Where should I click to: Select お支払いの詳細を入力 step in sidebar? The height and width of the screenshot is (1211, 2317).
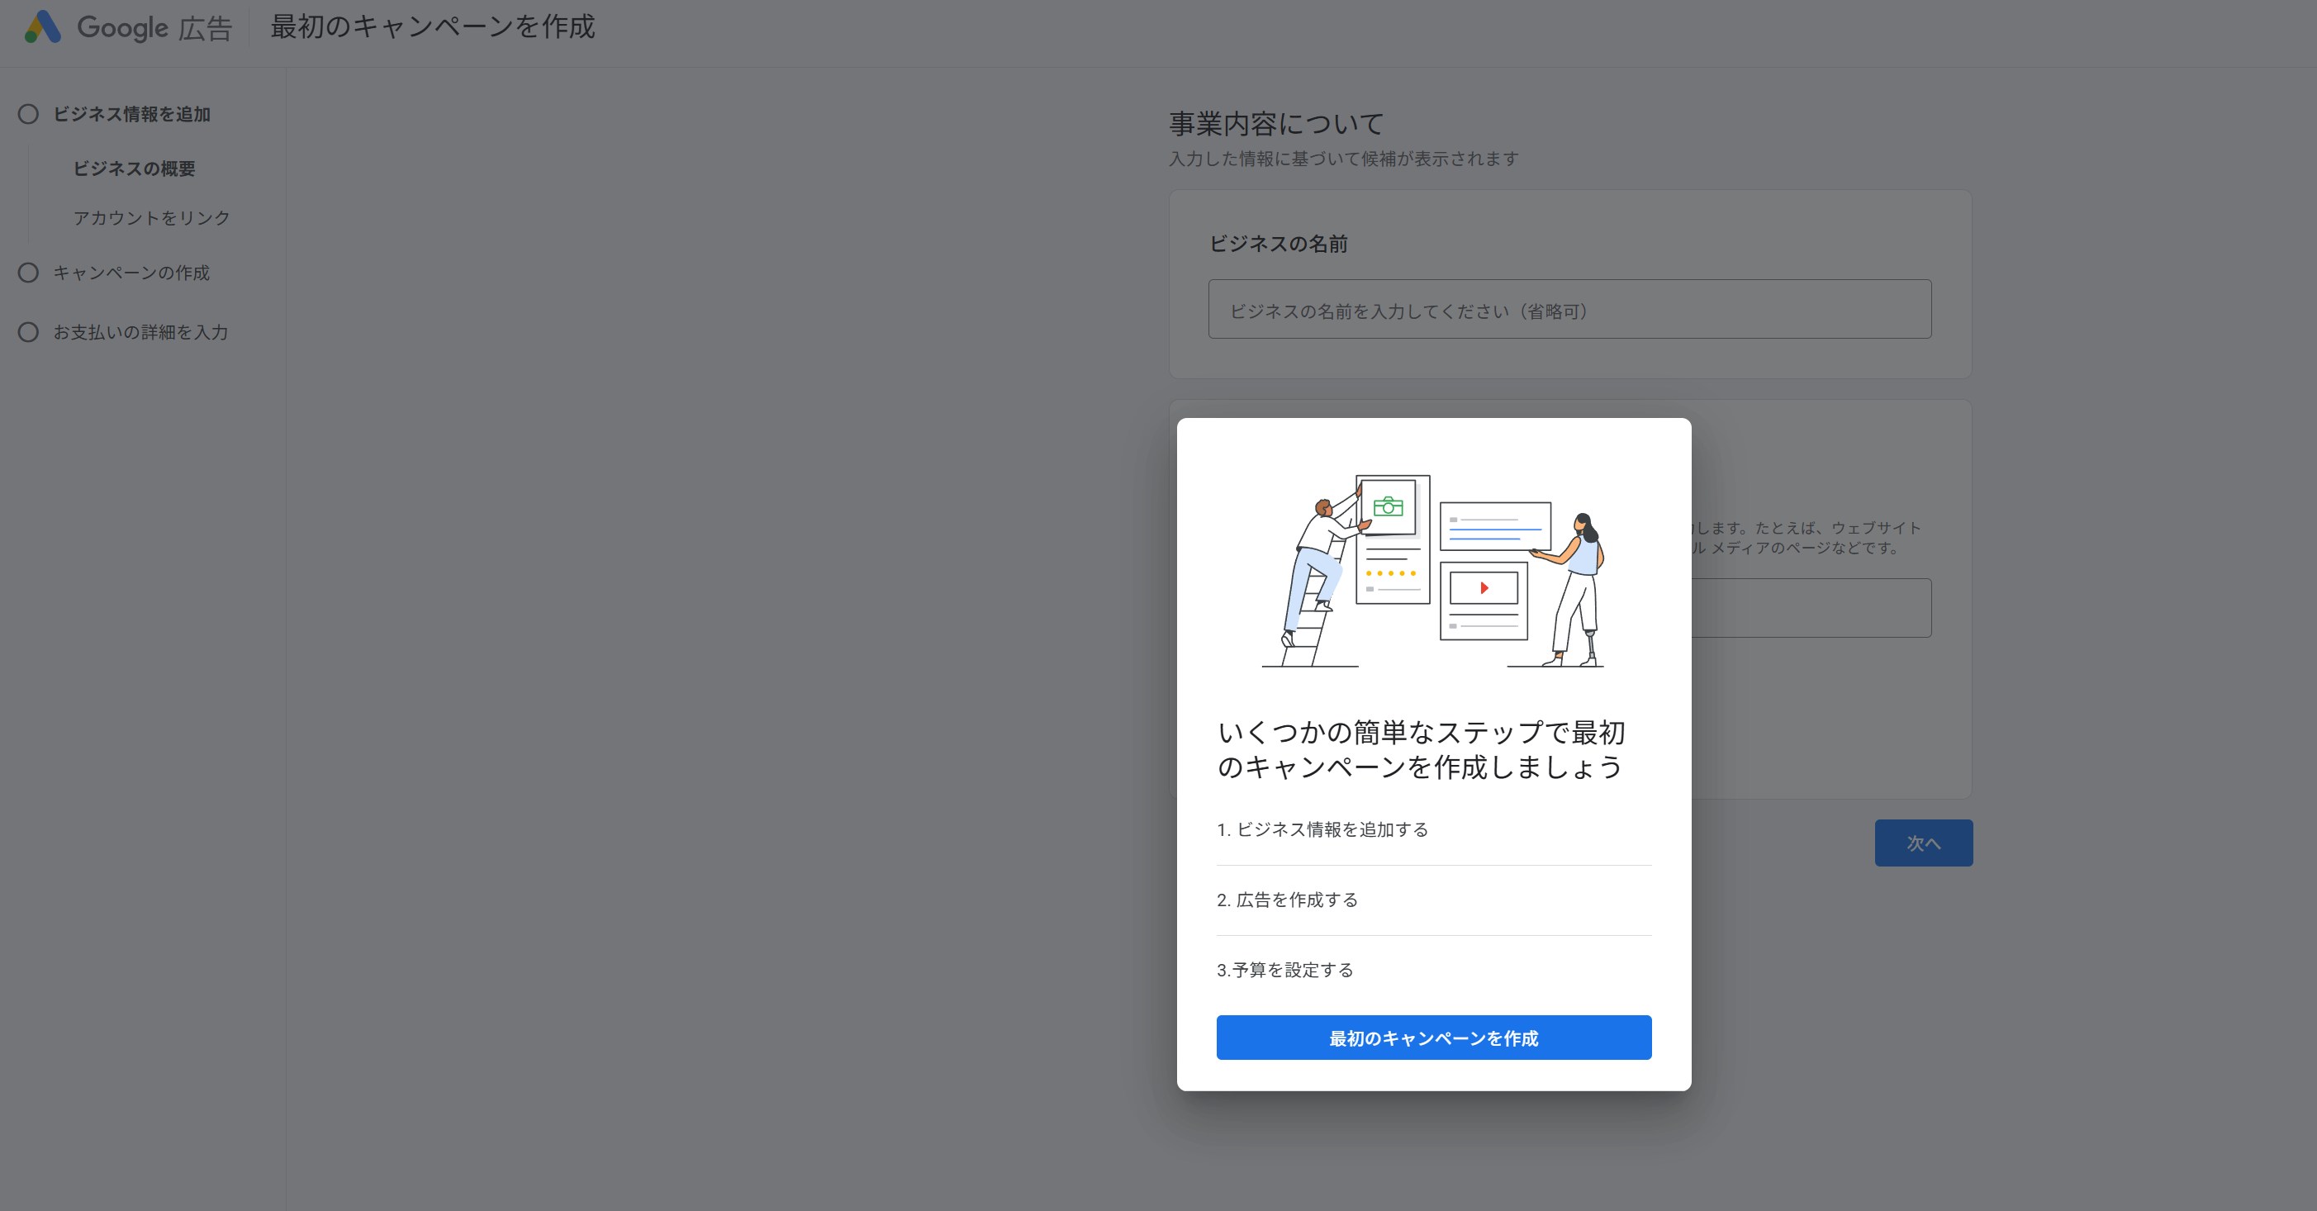(140, 332)
